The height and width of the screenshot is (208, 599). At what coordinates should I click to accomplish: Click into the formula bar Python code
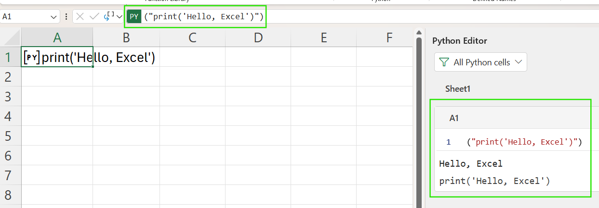[x=204, y=17]
